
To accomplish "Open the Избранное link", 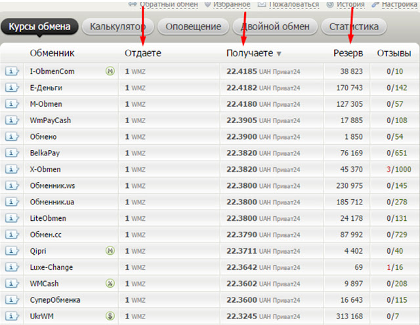I will (232, 5).
